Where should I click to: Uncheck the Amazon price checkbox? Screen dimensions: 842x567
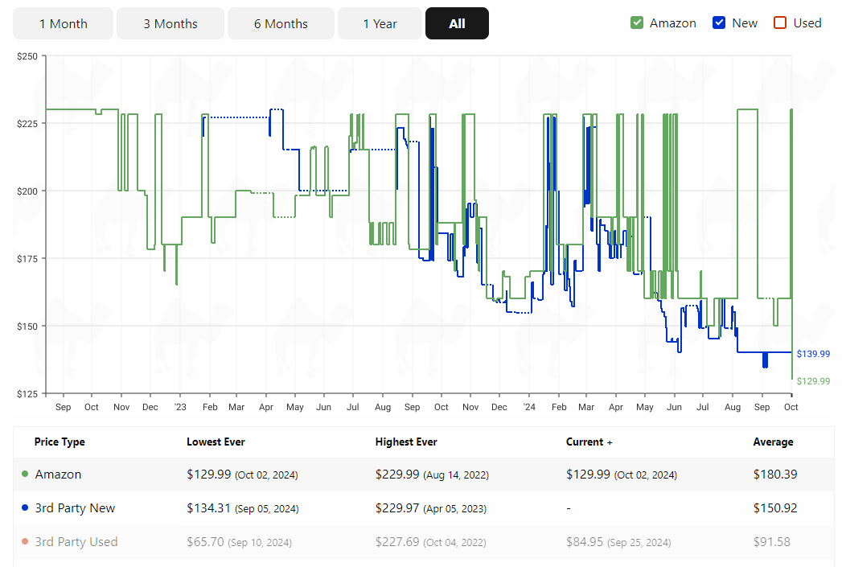(637, 23)
